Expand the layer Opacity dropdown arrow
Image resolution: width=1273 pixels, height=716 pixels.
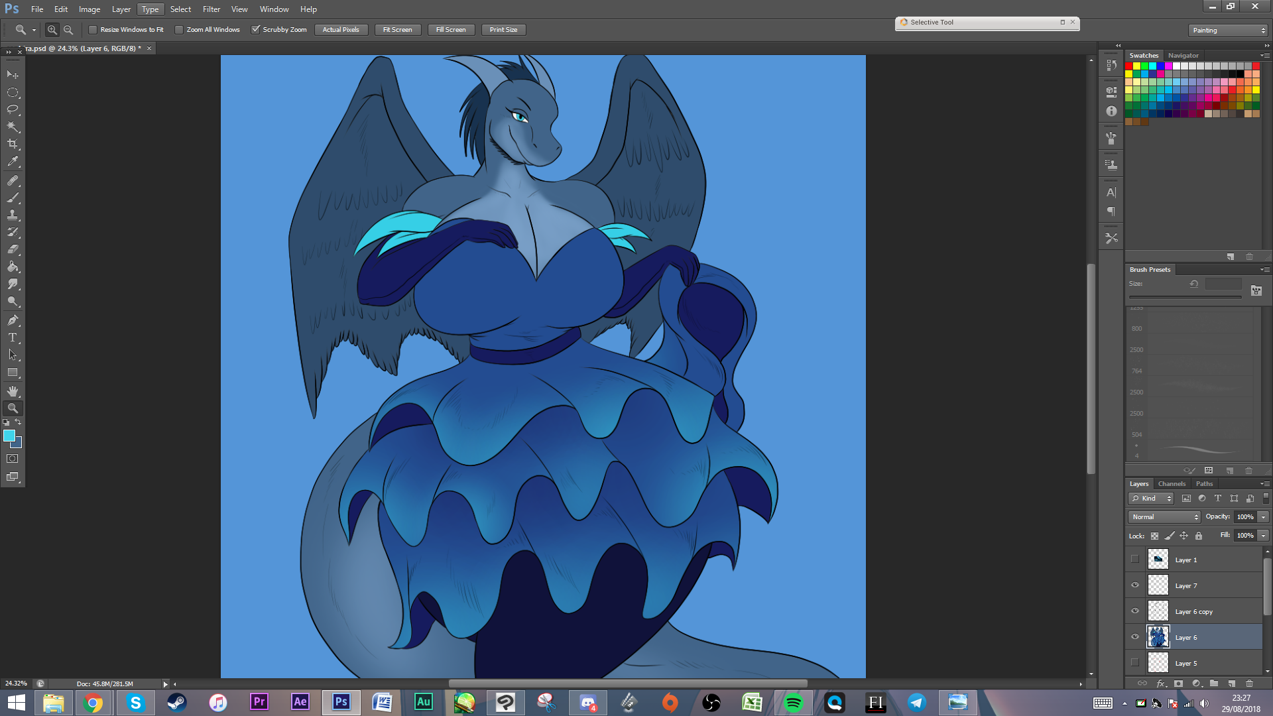point(1264,517)
